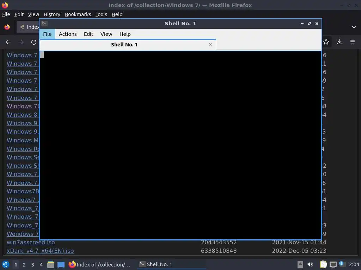Open the Windows7B link in Firefox

coord(23,191)
